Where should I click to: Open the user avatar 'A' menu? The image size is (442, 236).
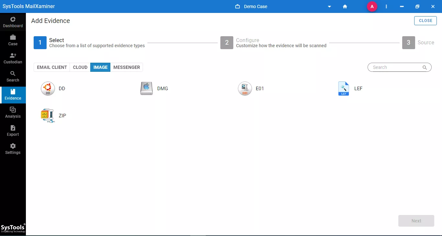click(x=372, y=6)
